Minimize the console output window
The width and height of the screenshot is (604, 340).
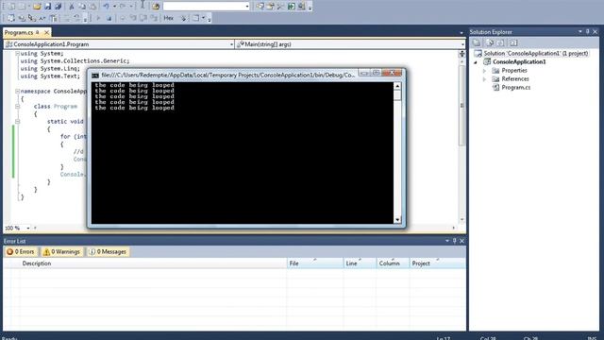(364, 73)
